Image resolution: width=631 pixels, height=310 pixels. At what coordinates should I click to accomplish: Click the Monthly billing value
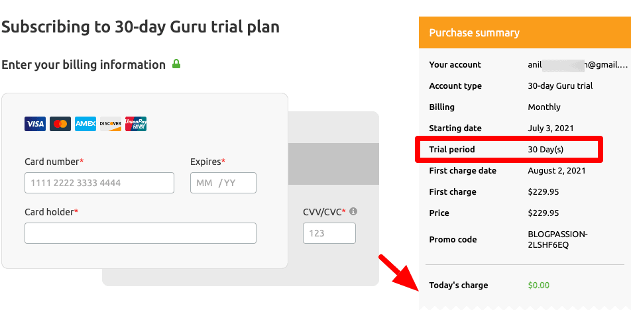544,107
